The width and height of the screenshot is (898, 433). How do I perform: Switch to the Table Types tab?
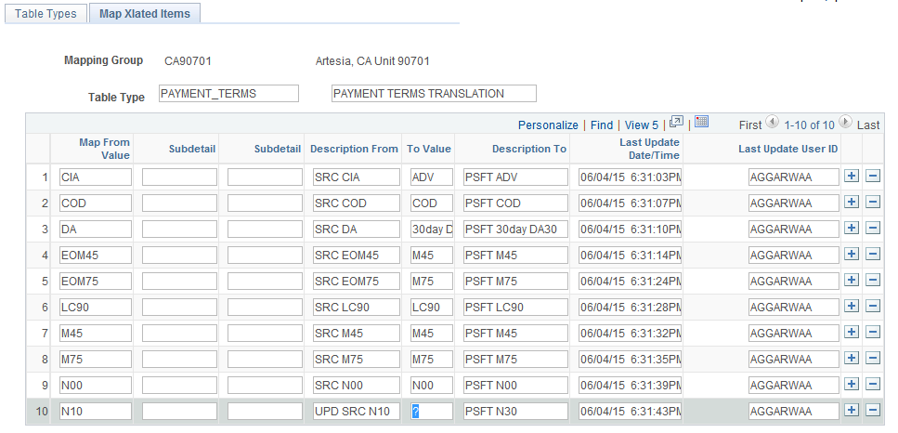coord(46,14)
